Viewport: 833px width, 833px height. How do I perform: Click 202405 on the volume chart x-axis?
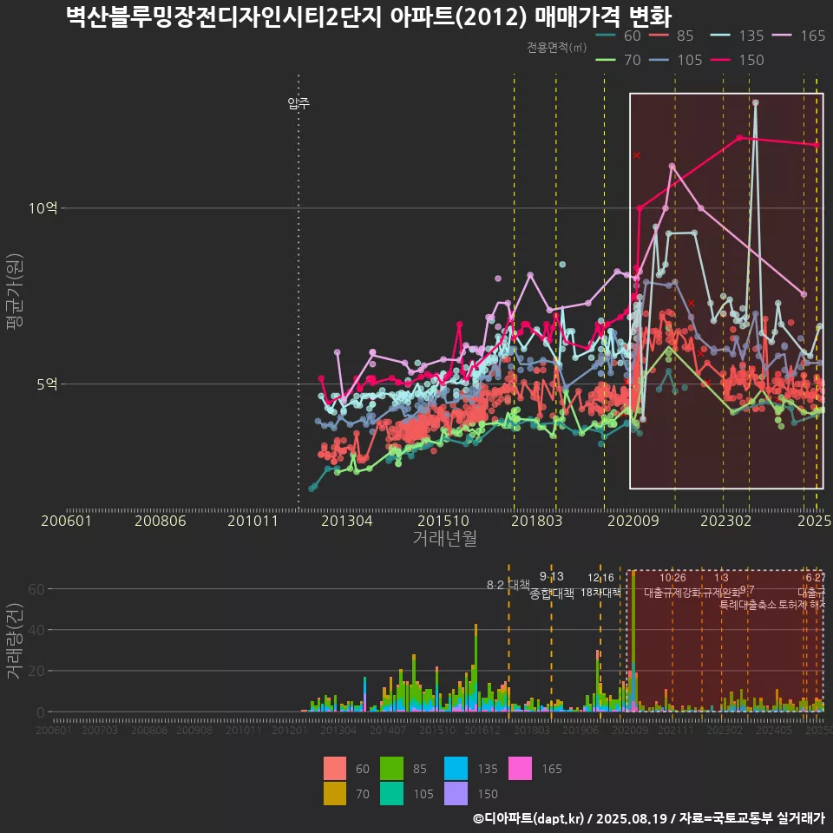pyautogui.click(x=773, y=730)
